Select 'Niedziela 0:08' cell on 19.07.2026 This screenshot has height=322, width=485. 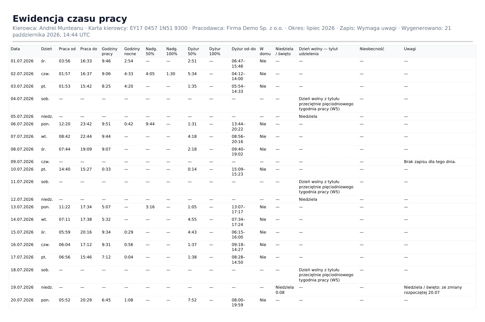[285, 290]
